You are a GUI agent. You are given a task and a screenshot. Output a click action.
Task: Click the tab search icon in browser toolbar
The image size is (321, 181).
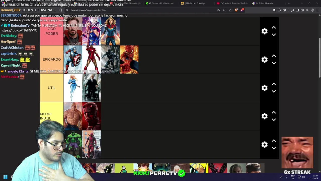(x=284, y=10)
